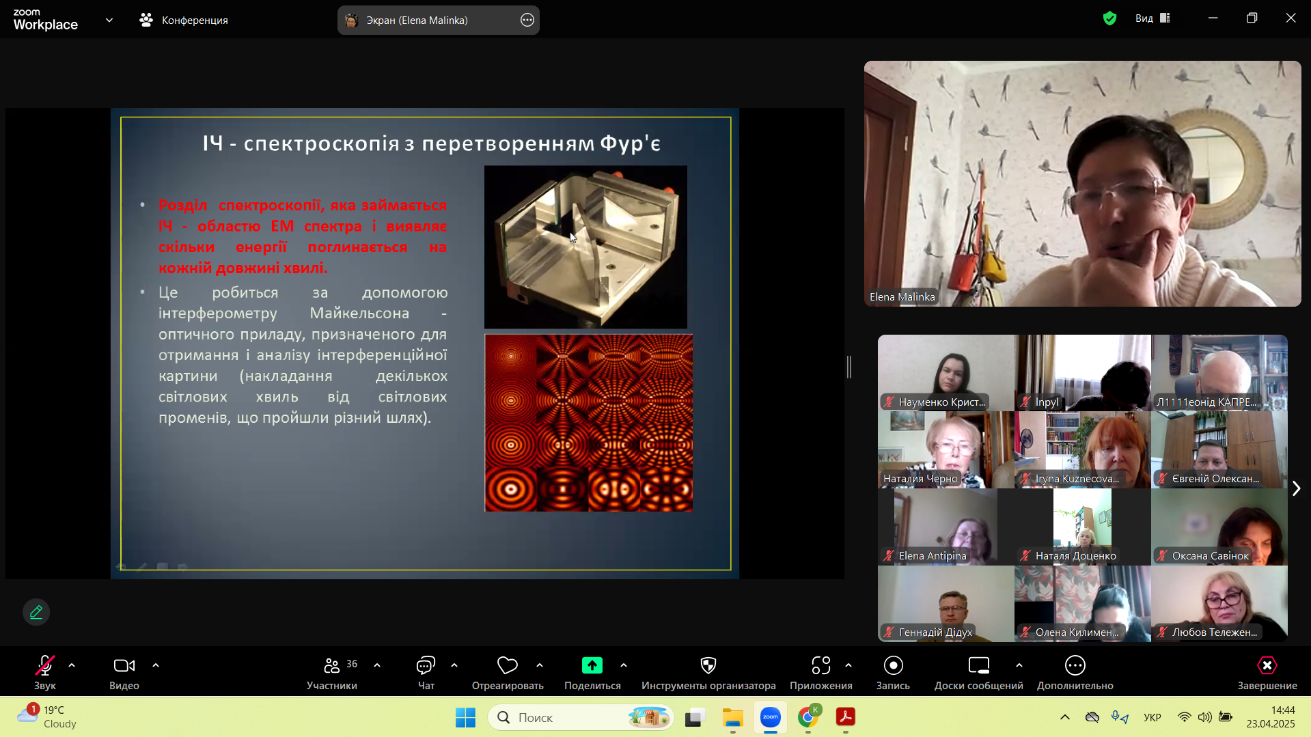The width and height of the screenshot is (1311, 737).
Task: Open the Вид view layout menu
Action: point(1153,18)
